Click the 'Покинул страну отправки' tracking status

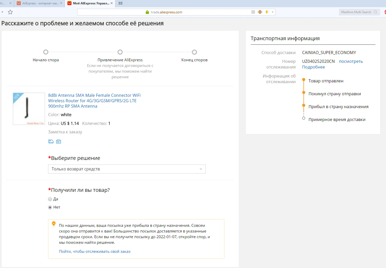[x=335, y=94]
